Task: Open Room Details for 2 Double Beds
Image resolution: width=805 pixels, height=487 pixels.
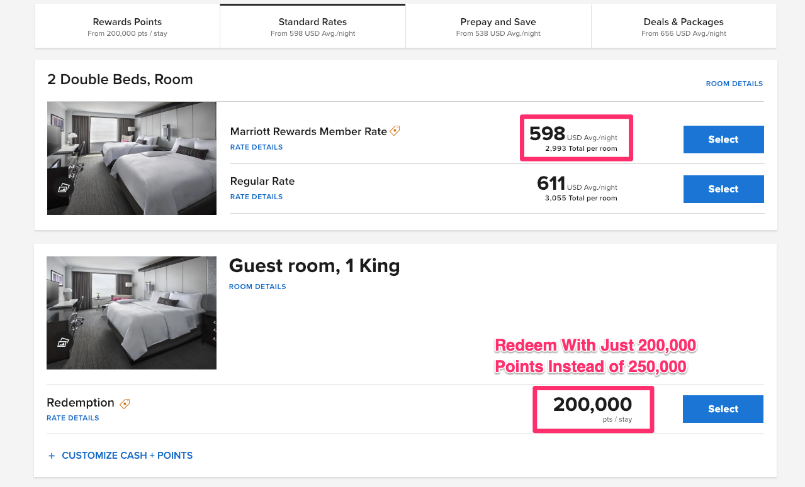Action: click(x=734, y=84)
